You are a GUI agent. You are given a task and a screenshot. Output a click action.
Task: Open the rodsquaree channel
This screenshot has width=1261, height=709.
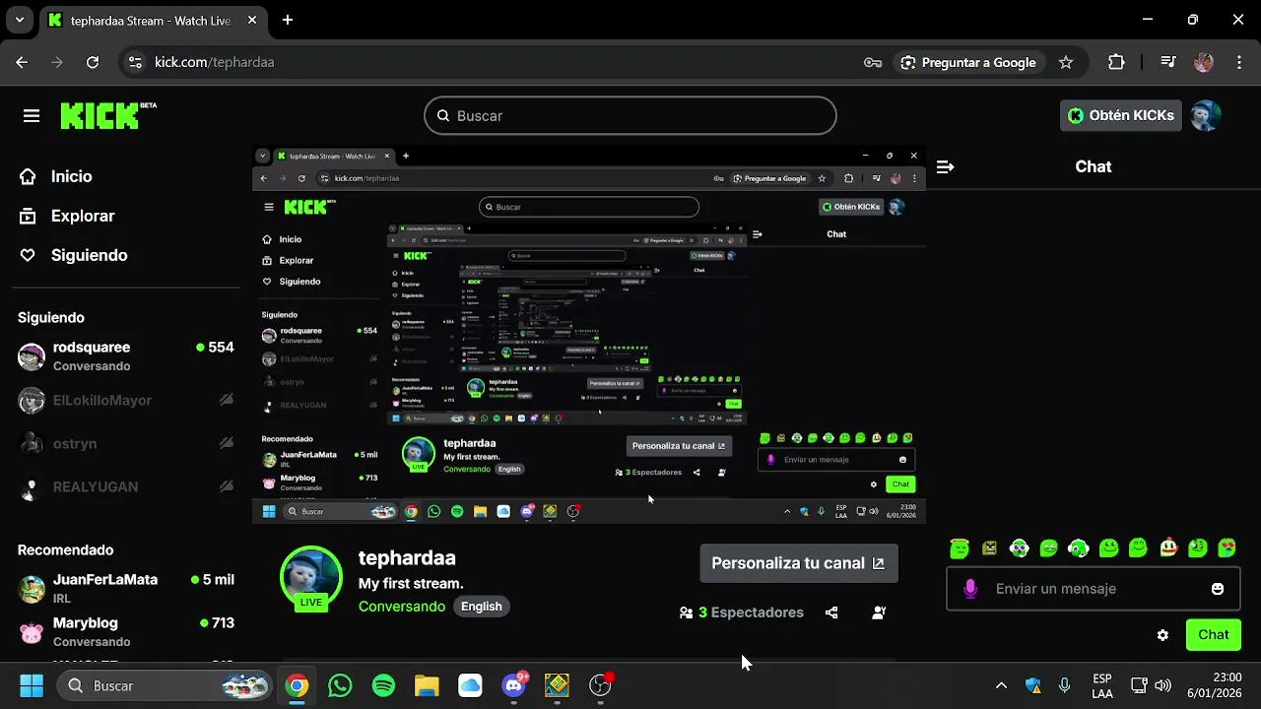126,355
